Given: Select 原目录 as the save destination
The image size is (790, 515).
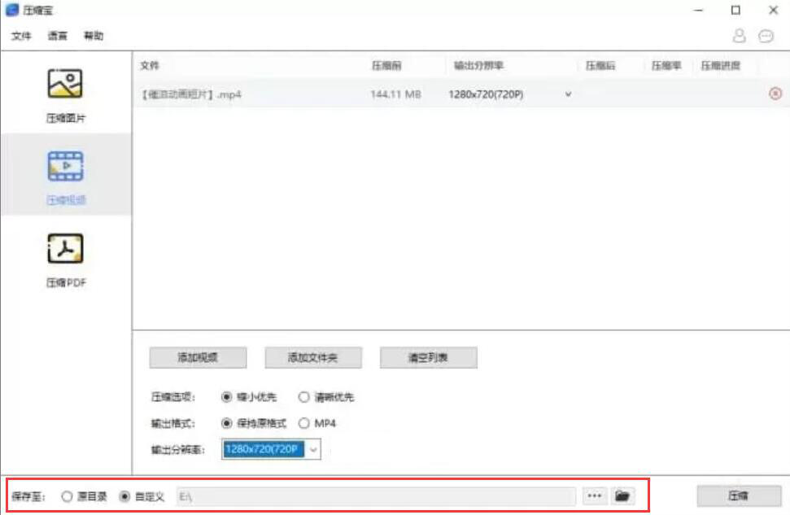Looking at the screenshot, I should (x=68, y=495).
